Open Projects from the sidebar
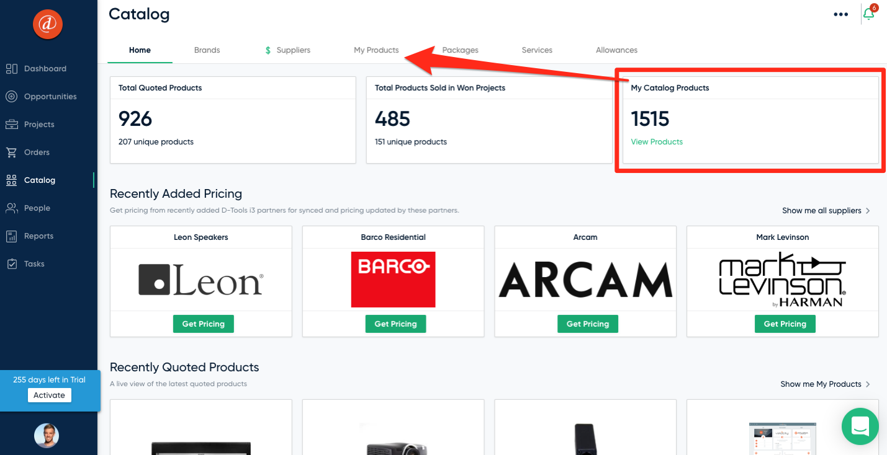 39,125
